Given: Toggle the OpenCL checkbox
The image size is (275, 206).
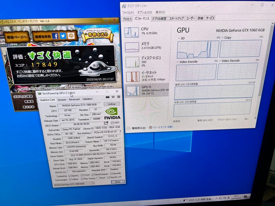Looking at the screenshot, I should click(x=70, y=175).
